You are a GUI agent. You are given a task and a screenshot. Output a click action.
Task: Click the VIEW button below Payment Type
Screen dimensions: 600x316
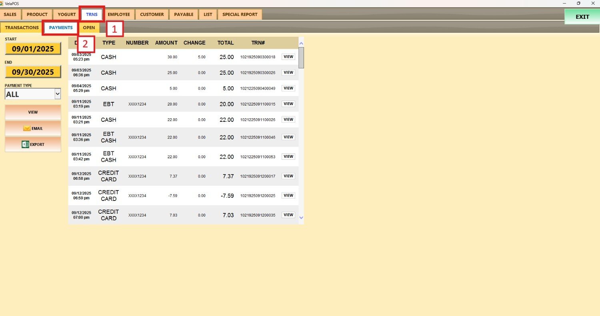(33, 112)
